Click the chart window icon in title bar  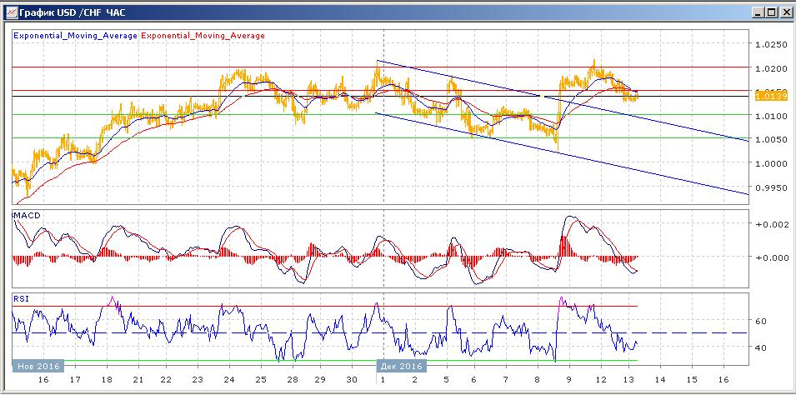[x=9, y=12]
